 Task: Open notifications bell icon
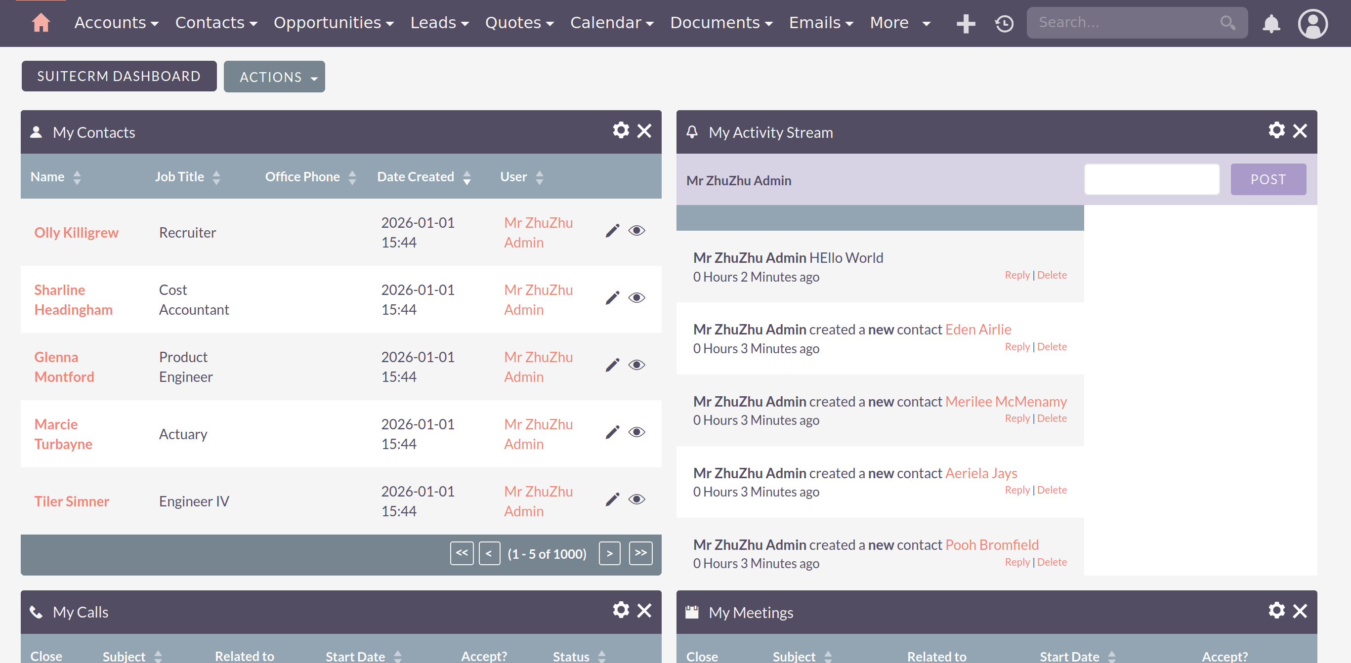pyautogui.click(x=1271, y=23)
